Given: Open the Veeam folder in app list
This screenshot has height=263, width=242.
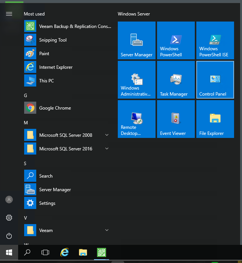Looking at the screenshot, I should click(x=68, y=230).
